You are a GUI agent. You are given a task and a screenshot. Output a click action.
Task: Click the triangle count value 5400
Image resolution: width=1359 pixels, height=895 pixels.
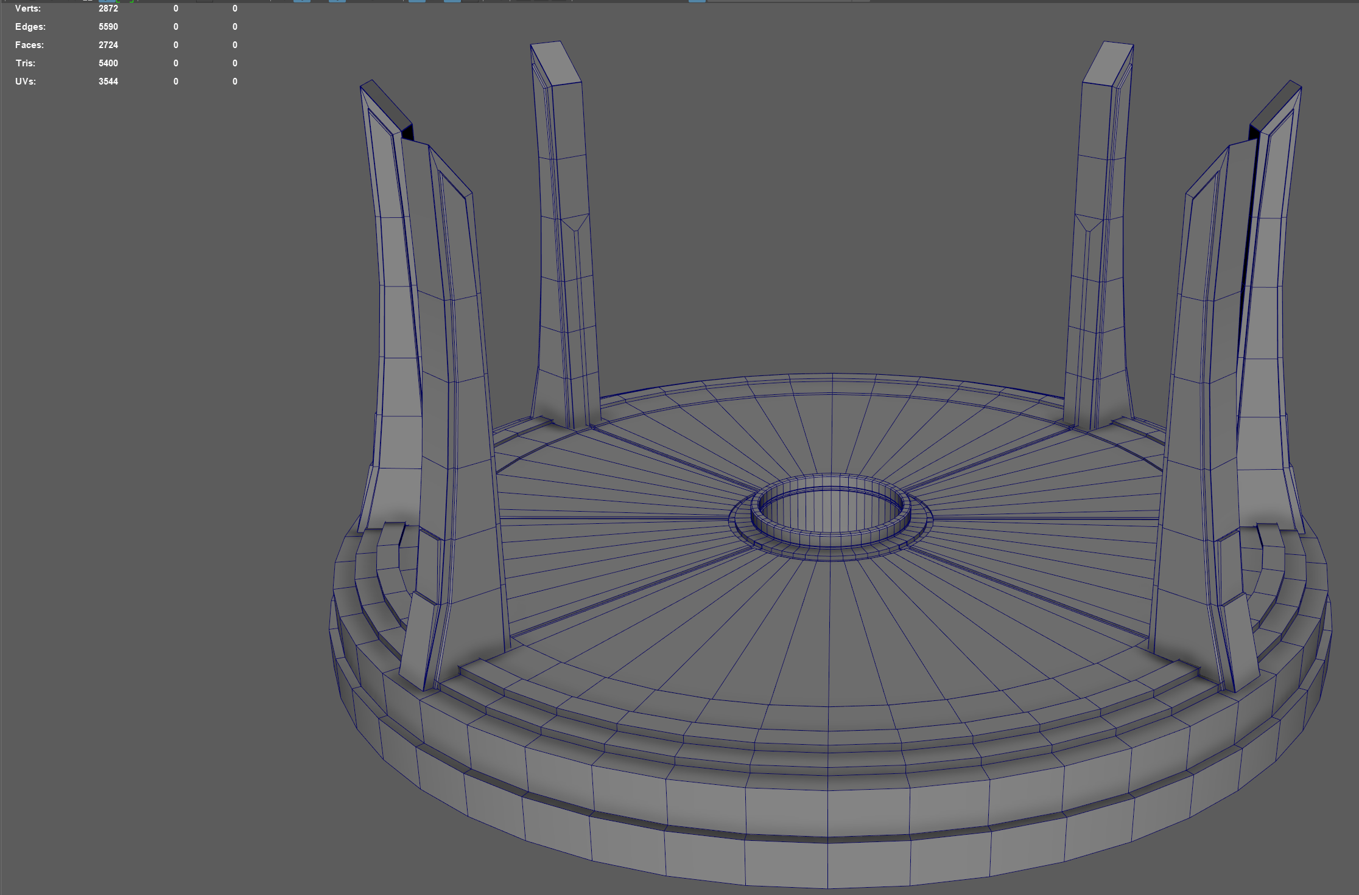tap(108, 63)
